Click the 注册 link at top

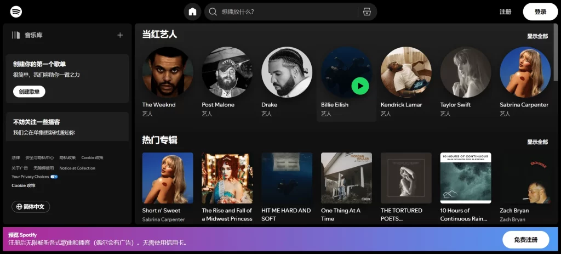[505, 12]
